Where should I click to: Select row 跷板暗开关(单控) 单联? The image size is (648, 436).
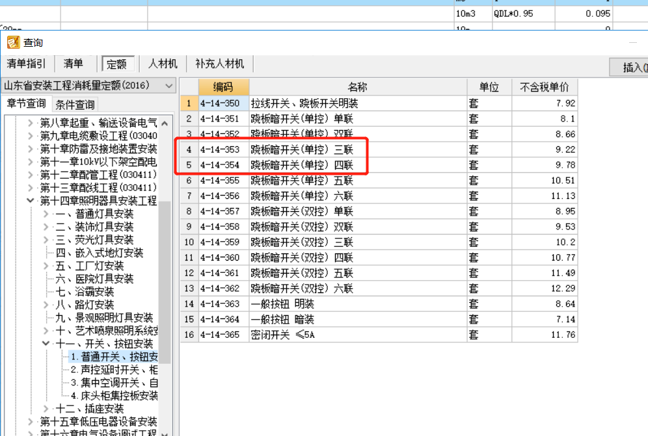click(379, 119)
